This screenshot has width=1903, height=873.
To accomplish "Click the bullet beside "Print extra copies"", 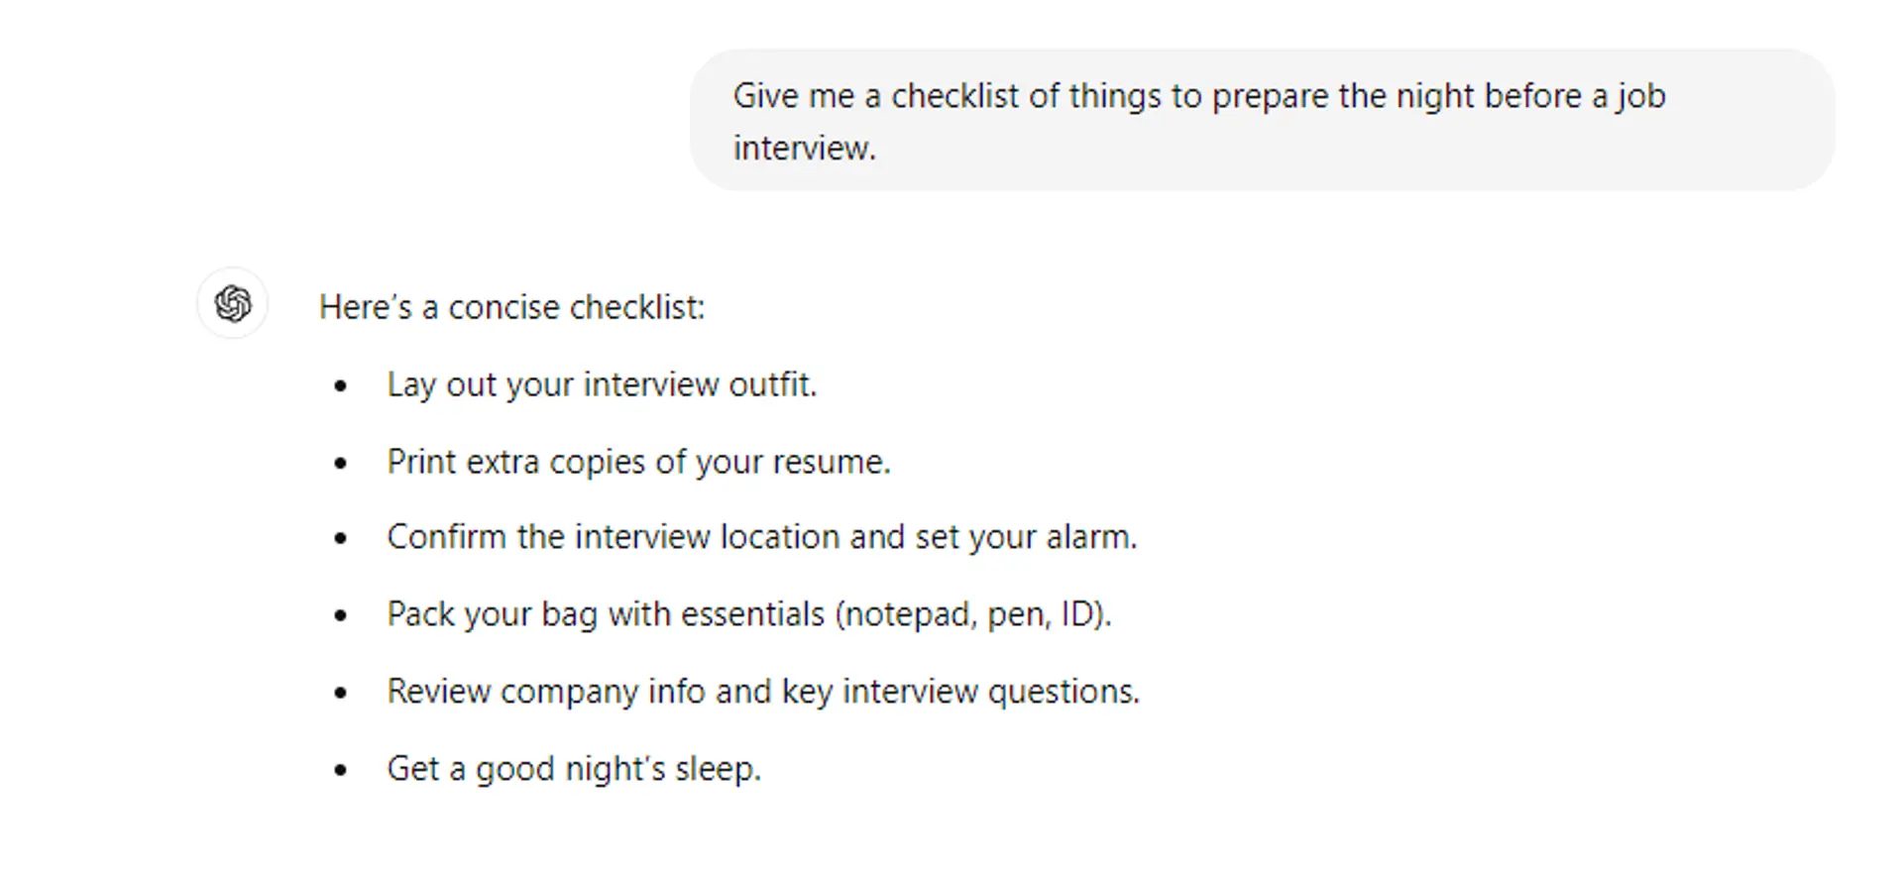I will coord(341,463).
